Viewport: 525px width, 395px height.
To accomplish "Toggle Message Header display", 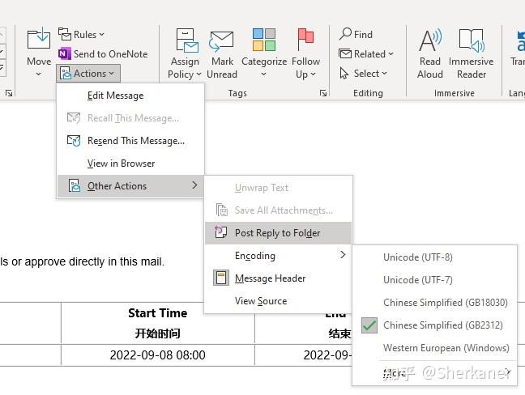I will (278, 278).
